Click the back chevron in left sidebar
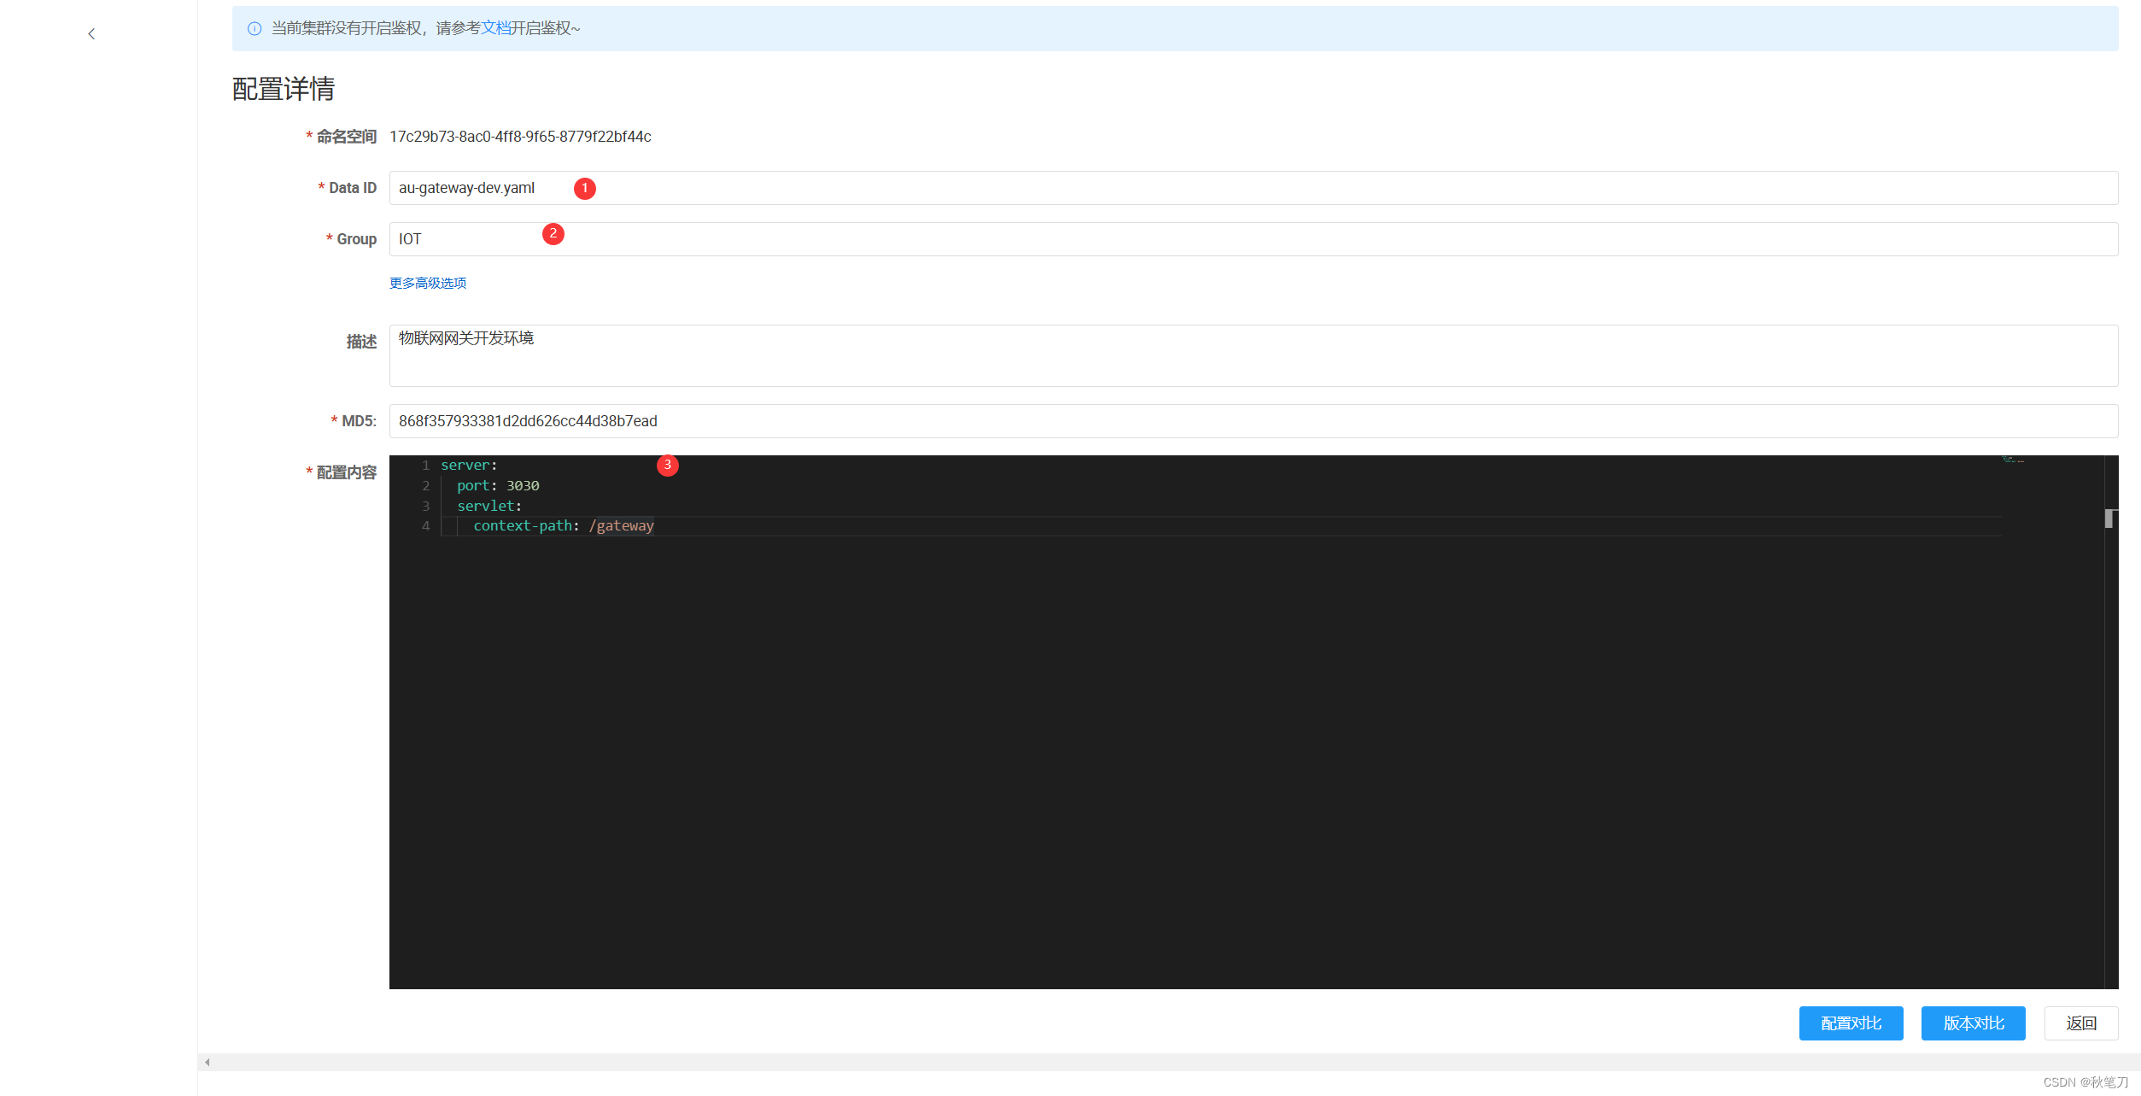This screenshot has height=1096, width=2141. point(91,34)
